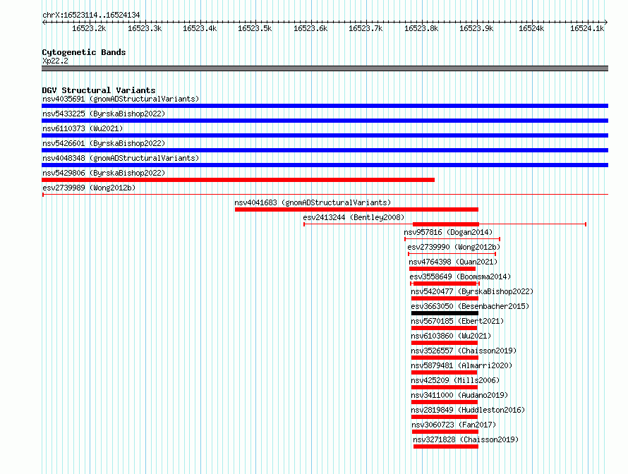Screen dimensions: 628x474
Task: Select the blue bar under nsv5433225
Action: coord(325,121)
